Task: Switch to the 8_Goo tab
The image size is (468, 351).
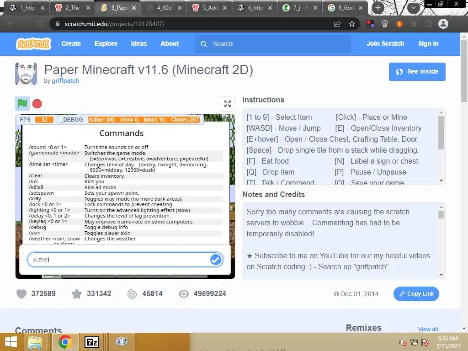Action: (346, 8)
